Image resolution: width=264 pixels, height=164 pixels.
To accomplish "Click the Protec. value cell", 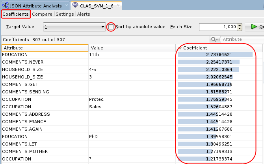I will click(x=132, y=99).
